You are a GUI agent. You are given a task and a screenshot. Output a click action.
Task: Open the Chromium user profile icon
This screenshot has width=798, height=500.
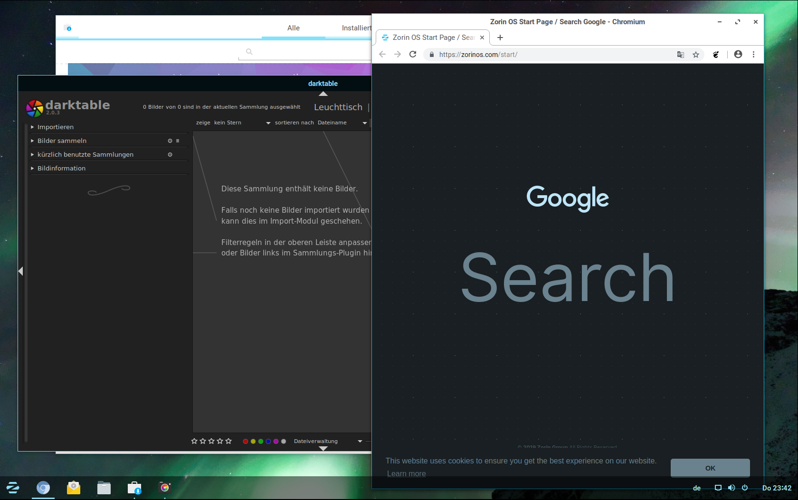click(x=738, y=55)
